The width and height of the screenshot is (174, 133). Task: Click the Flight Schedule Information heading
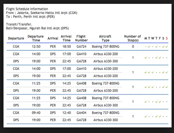pos(27,9)
